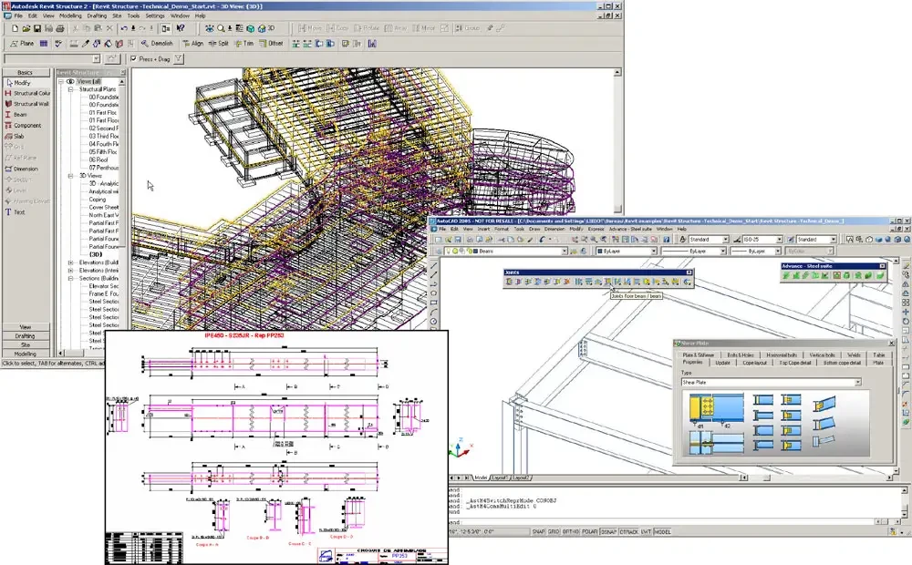Toggle SNAP mode in AutoCAD status bar
This screenshot has width=912, height=565.
(x=539, y=532)
